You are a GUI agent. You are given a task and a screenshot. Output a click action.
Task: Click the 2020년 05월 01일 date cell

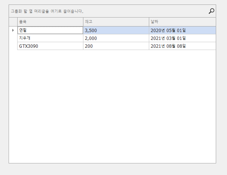pos(182,30)
